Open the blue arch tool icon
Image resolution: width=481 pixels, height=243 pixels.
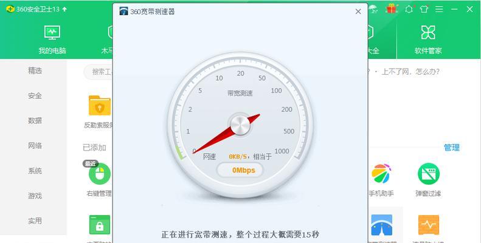point(382,225)
